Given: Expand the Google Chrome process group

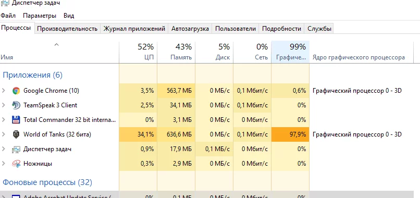Looking at the screenshot, I should (4, 91).
